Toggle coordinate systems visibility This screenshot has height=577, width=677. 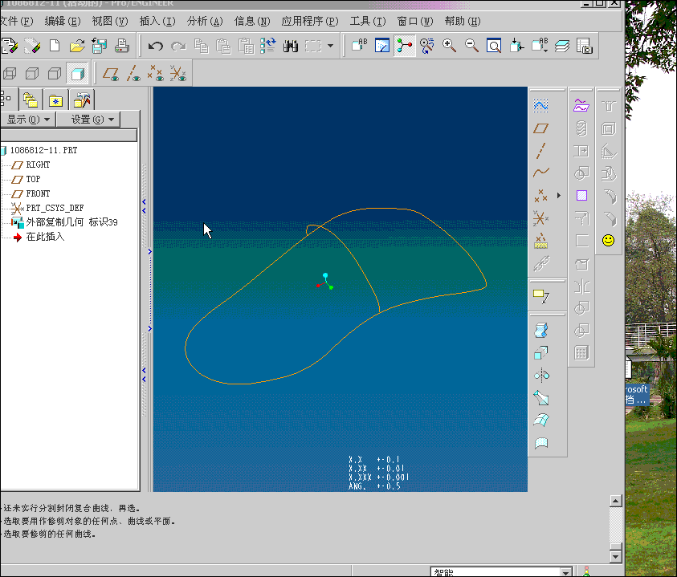pos(178,74)
